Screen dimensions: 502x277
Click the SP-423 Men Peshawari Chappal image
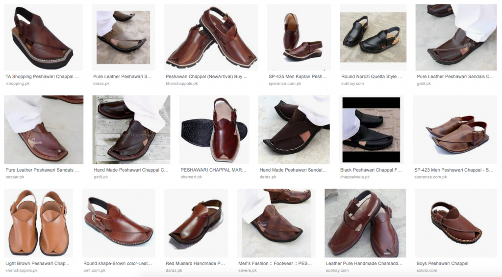point(455,130)
